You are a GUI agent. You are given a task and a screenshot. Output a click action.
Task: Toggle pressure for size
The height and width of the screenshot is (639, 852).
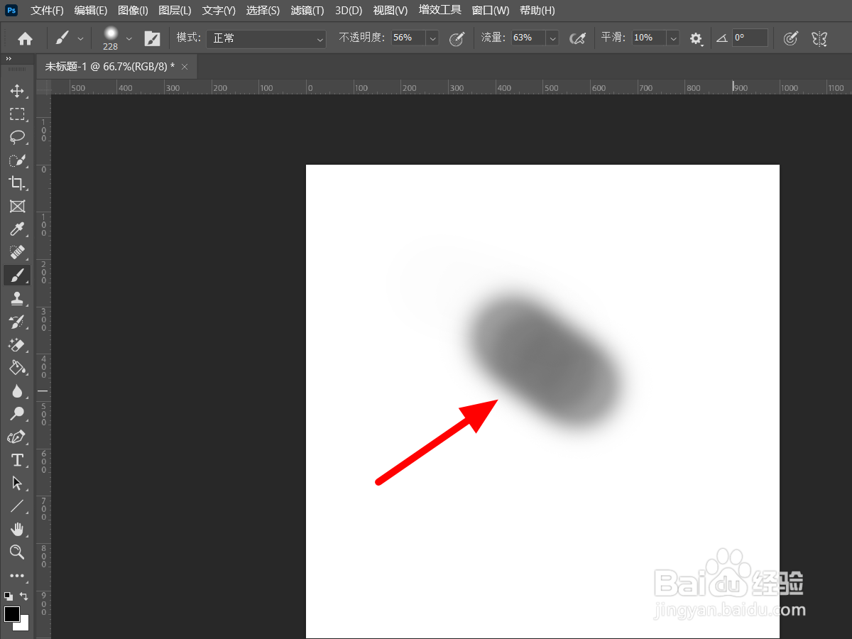coord(790,38)
